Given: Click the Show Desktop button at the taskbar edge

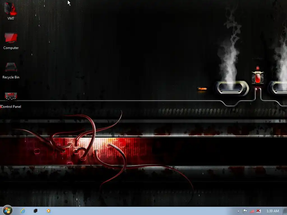Looking at the screenshot, I should pos(285,211).
